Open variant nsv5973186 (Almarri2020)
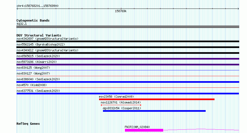Image resolution: width=247 pixels, height=133 pixels. pos(37,62)
